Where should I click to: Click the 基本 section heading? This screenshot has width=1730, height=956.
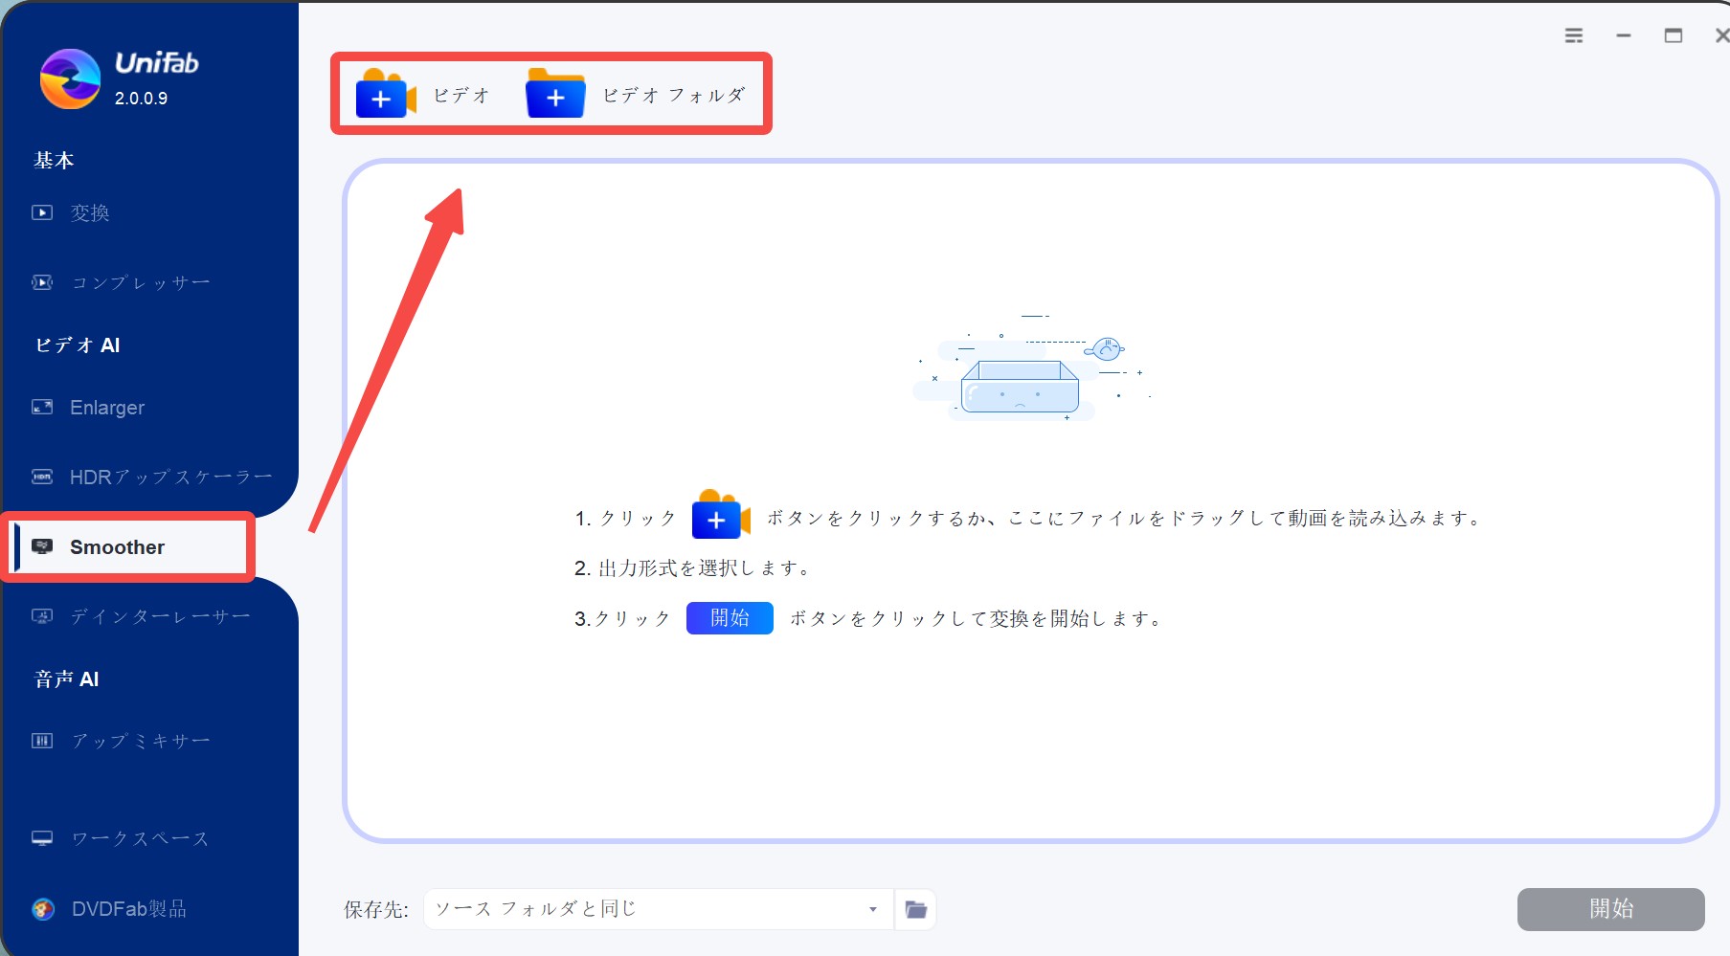pos(54,160)
